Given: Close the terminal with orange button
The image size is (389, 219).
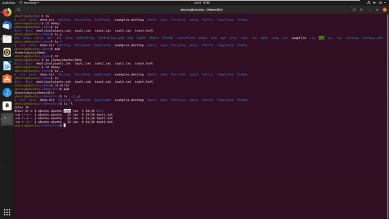Looking at the screenshot, I should tap(385, 10).
